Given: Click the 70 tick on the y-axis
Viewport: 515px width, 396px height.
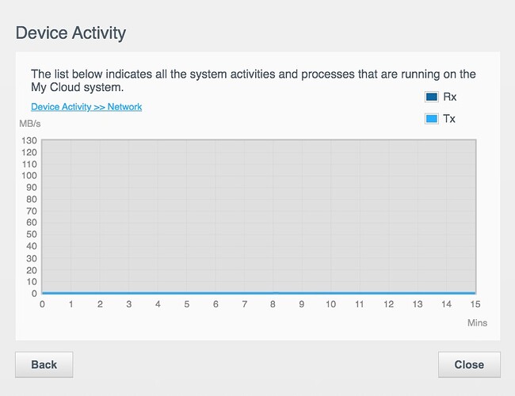Looking at the screenshot, I should (32, 211).
